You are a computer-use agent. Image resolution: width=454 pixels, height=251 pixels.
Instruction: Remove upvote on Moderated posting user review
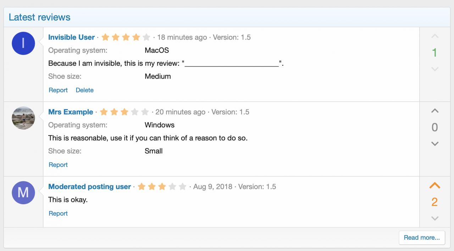(434, 186)
